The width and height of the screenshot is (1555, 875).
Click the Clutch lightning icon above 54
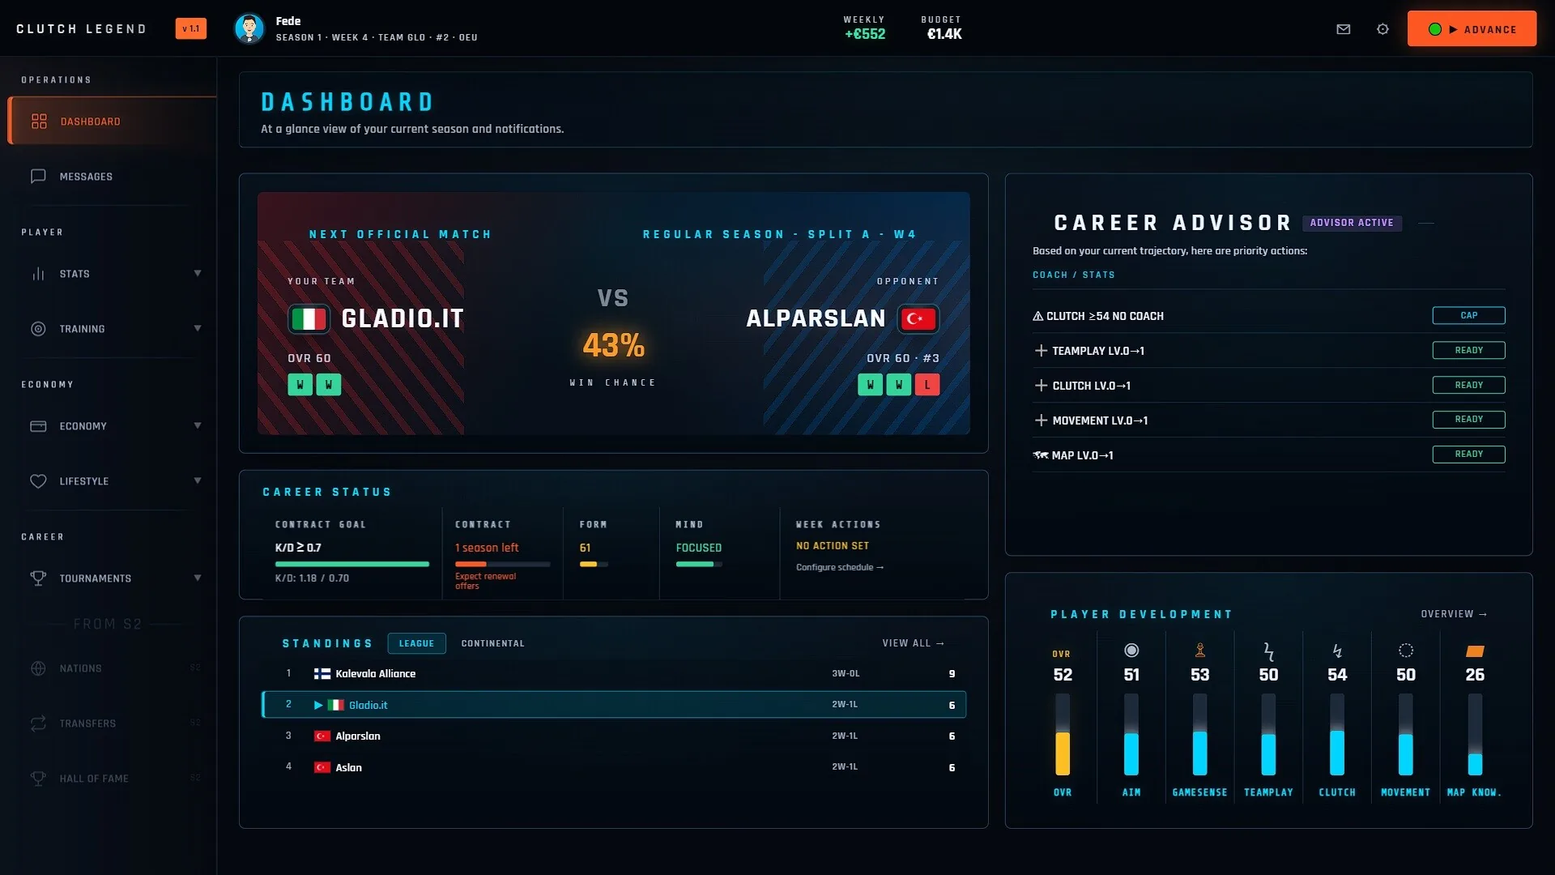tap(1337, 651)
